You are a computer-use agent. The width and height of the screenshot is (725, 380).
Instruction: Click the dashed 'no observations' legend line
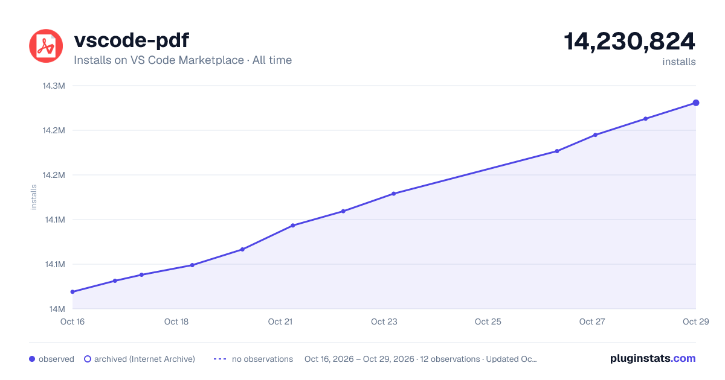[x=220, y=359]
